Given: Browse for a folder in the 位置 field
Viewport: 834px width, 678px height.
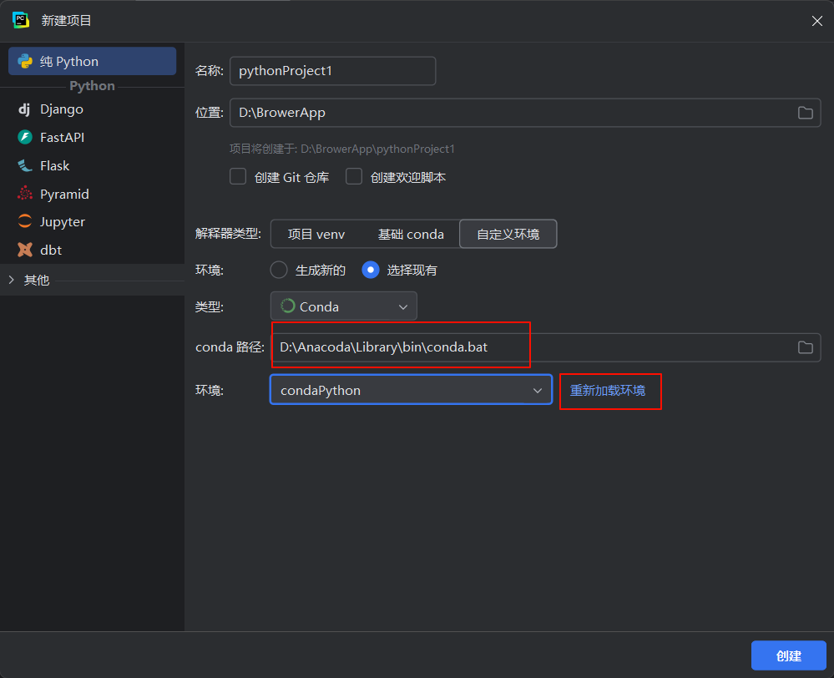Looking at the screenshot, I should point(806,113).
